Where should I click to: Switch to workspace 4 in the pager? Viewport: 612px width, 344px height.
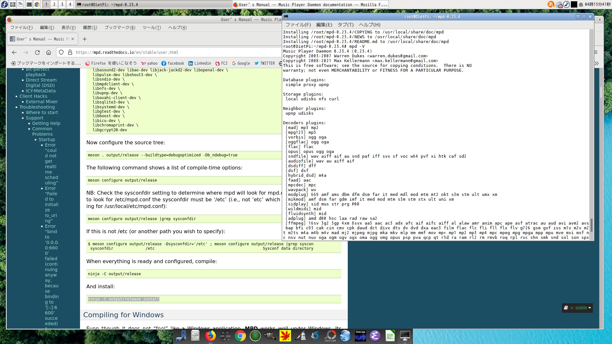click(70, 4)
